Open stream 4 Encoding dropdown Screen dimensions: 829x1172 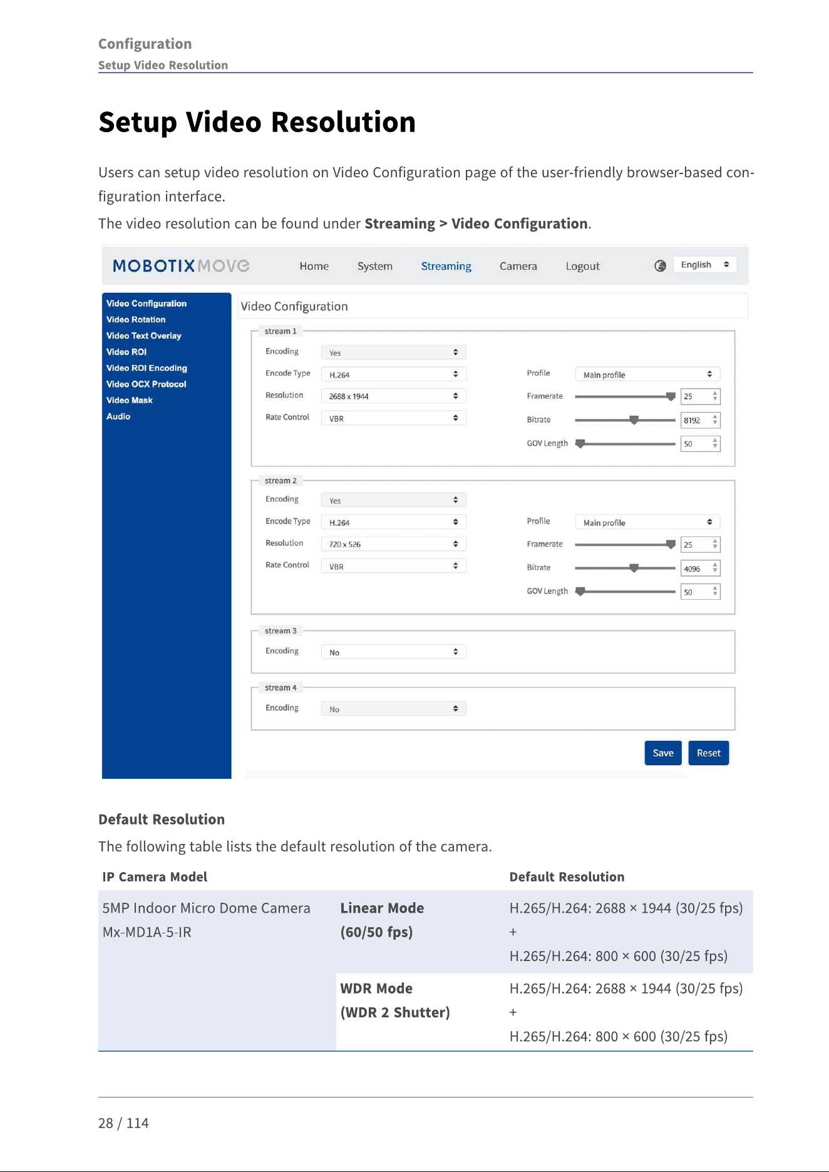point(394,709)
